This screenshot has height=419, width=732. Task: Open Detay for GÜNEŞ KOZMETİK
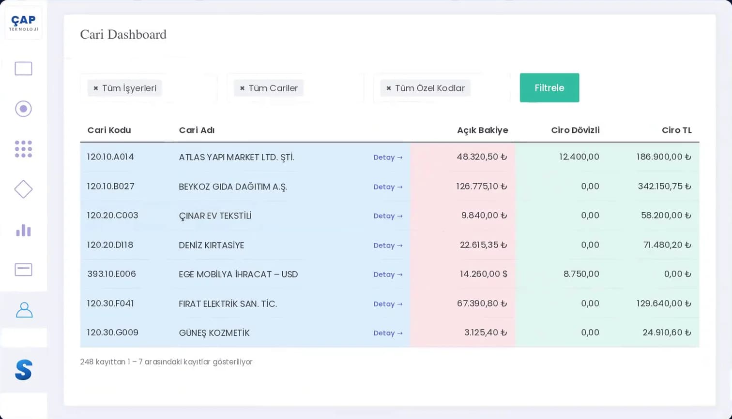pyautogui.click(x=388, y=333)
